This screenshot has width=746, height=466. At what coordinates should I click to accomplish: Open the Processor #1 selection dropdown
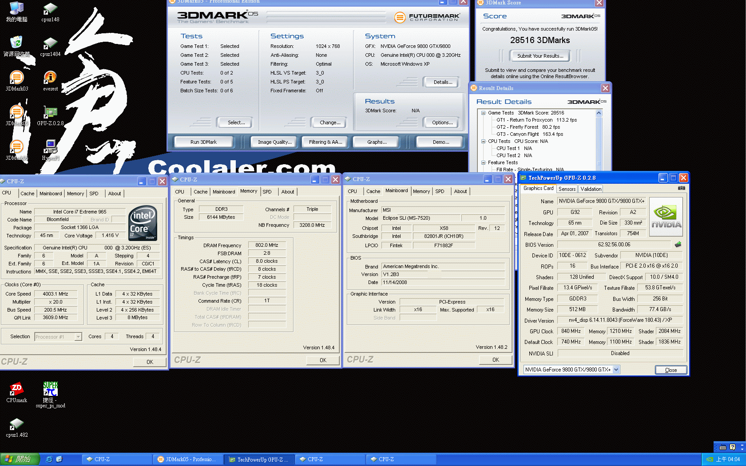(78, 337)
